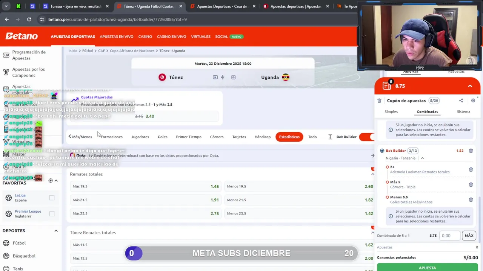The image size is (483, 271).
Task: Toggle the Bet Builder switch
Action: point(366,137)
